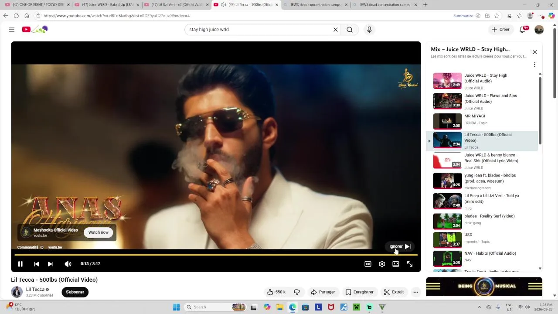Open the YouTube hamburger guide menu
Screen dimensions: 558x314
tap(12, 30)
